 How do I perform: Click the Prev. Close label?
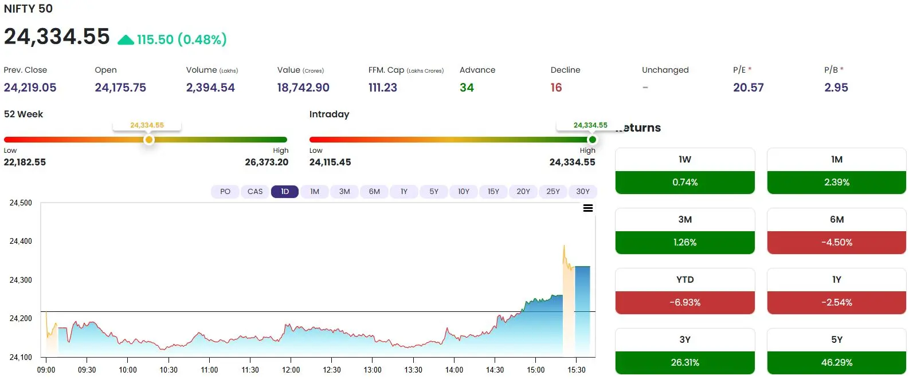click(25, 70)
